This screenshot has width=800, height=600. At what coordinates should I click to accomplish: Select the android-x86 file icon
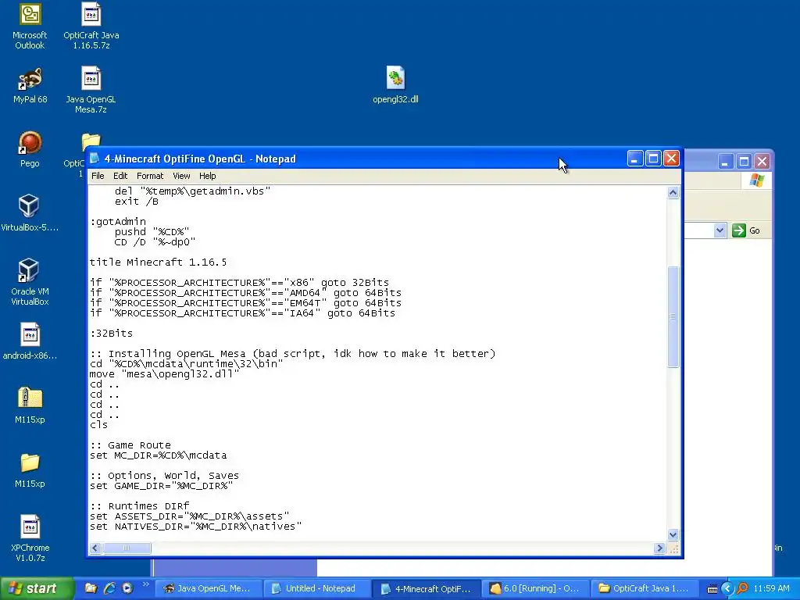(30, 341)
